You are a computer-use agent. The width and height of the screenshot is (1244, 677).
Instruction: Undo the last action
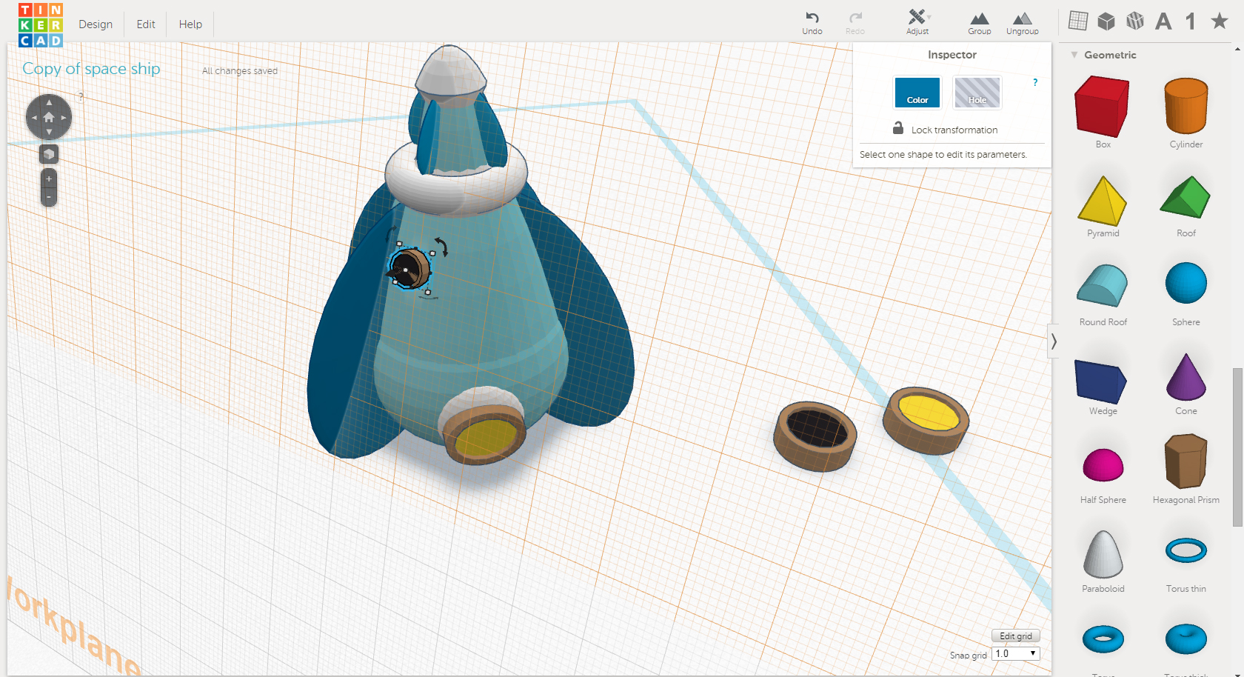(x=812, y=22)
